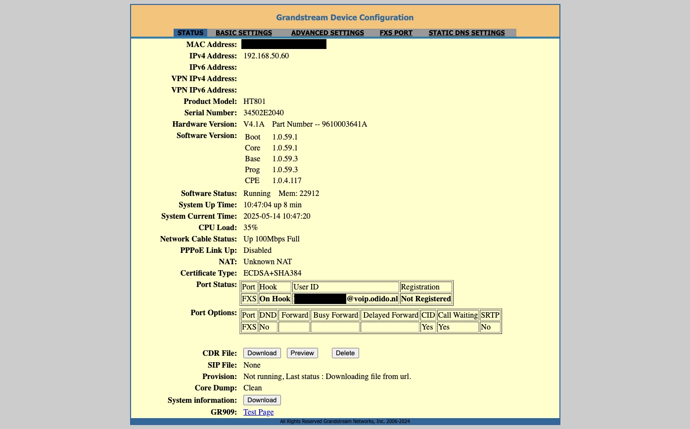Click the Network Cable Status label
Image resolution: width=690 pixels, height=429 pixels.
click(198, 238)
